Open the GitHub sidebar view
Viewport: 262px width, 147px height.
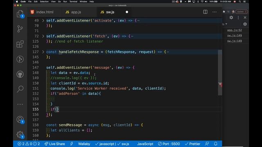[20, 74]
